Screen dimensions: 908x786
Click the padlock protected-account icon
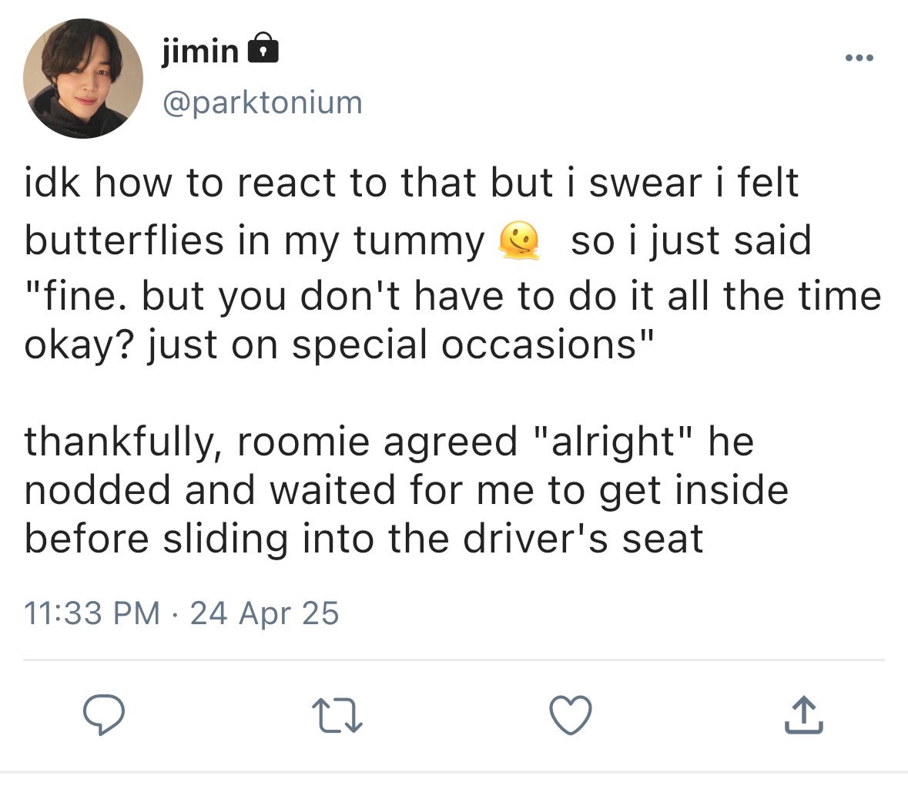[x=263, y=48]
